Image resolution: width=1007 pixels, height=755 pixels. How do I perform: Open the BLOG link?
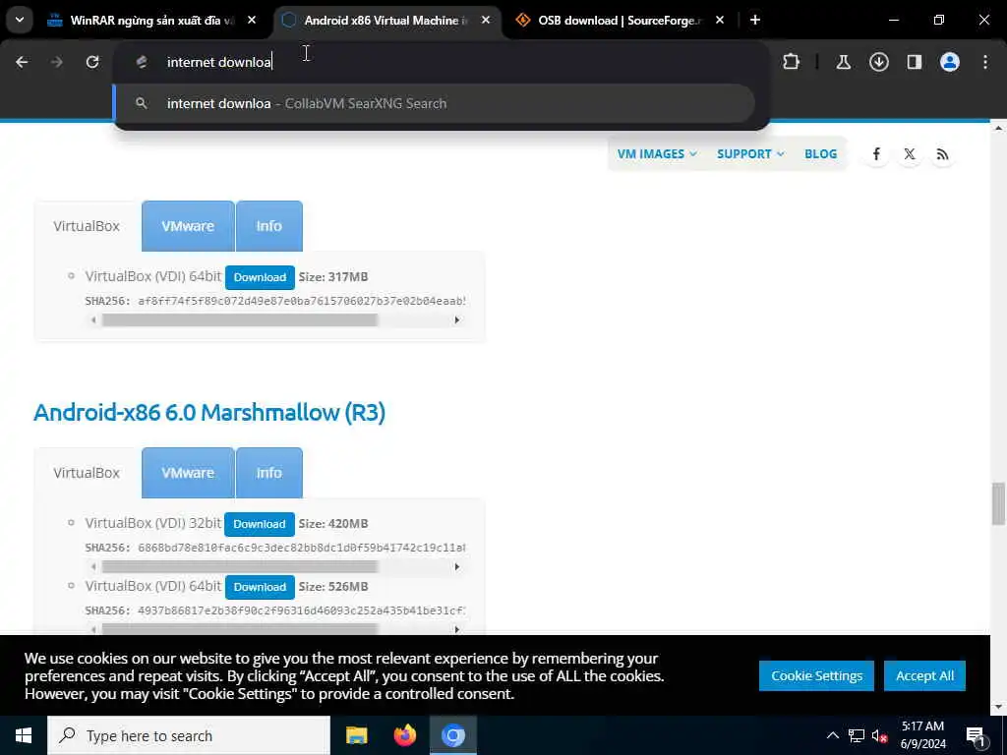(x=821, y=154)
